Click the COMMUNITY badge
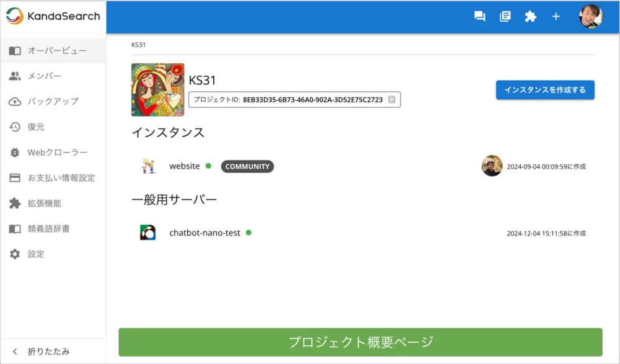Screen dimensions: 620x364 247,167
